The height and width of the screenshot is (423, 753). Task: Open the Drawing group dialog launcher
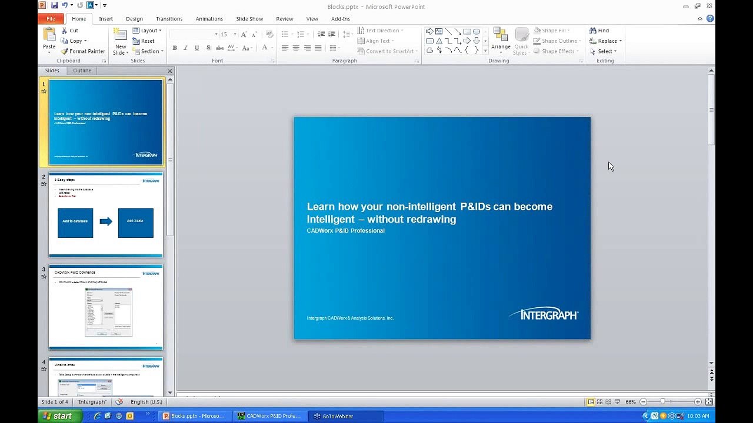[x=581, y=61]
